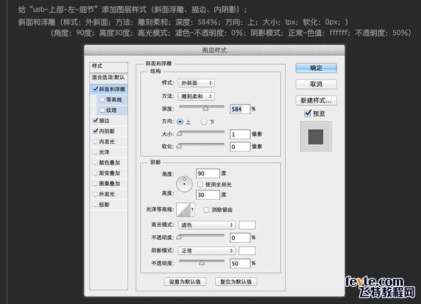Click the 光泽等高线 contour thumbnail

click(x=183, y=210)
